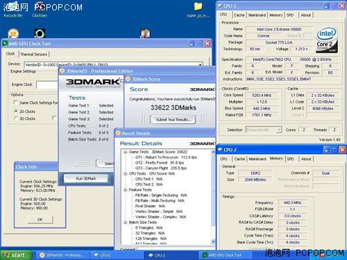Open CPU tab in lower CPU-Z window
Screen dimensions: 347x260
223,159
